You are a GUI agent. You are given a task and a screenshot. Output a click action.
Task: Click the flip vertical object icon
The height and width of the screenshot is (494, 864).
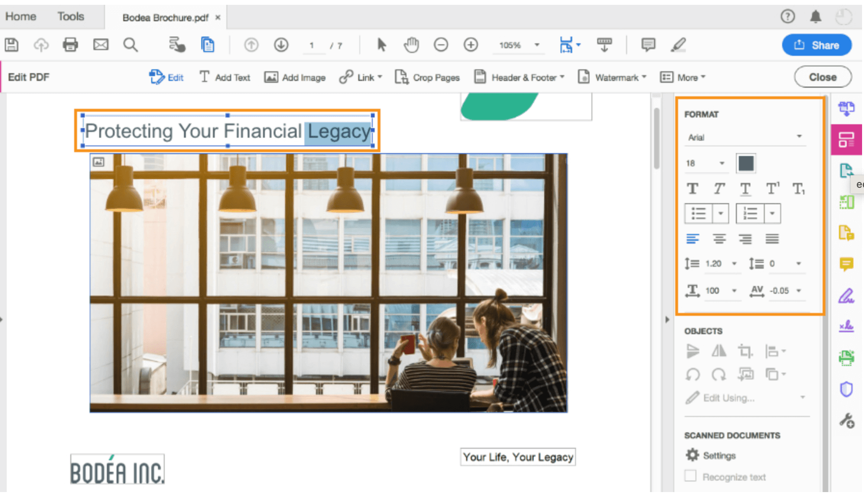(x=693, y=351)
